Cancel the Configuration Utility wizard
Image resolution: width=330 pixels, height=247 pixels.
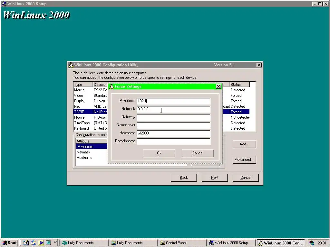point(246,178)
